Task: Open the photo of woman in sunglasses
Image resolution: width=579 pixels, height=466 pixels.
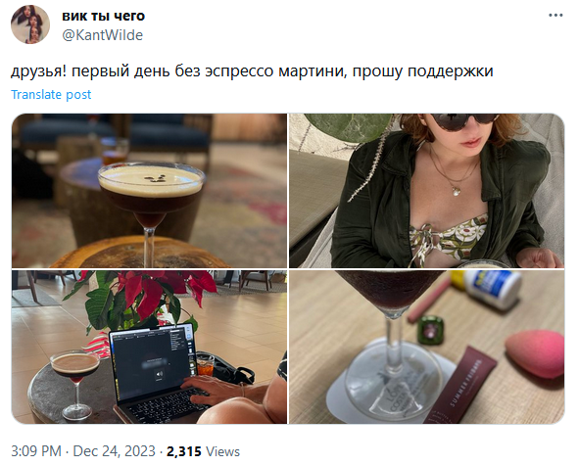Action: coord(426,191)
